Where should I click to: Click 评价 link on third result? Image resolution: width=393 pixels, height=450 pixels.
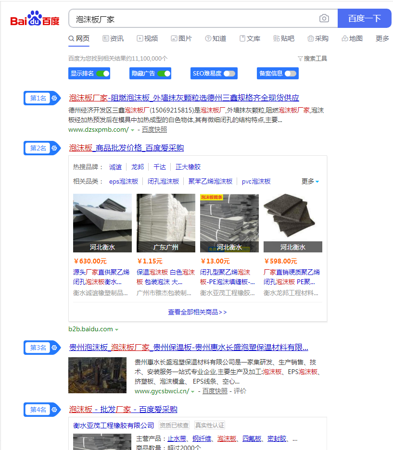tap(240, 391)
